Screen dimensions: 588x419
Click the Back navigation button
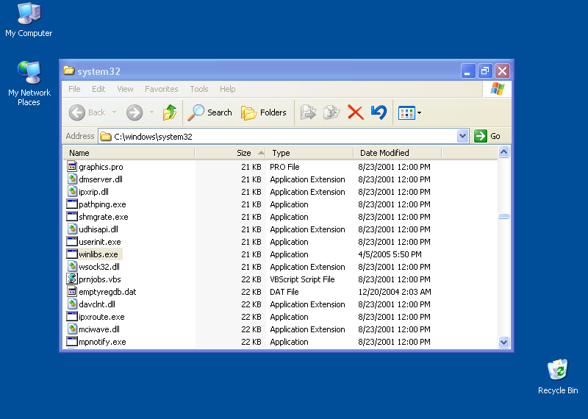(x=87, y=112)
